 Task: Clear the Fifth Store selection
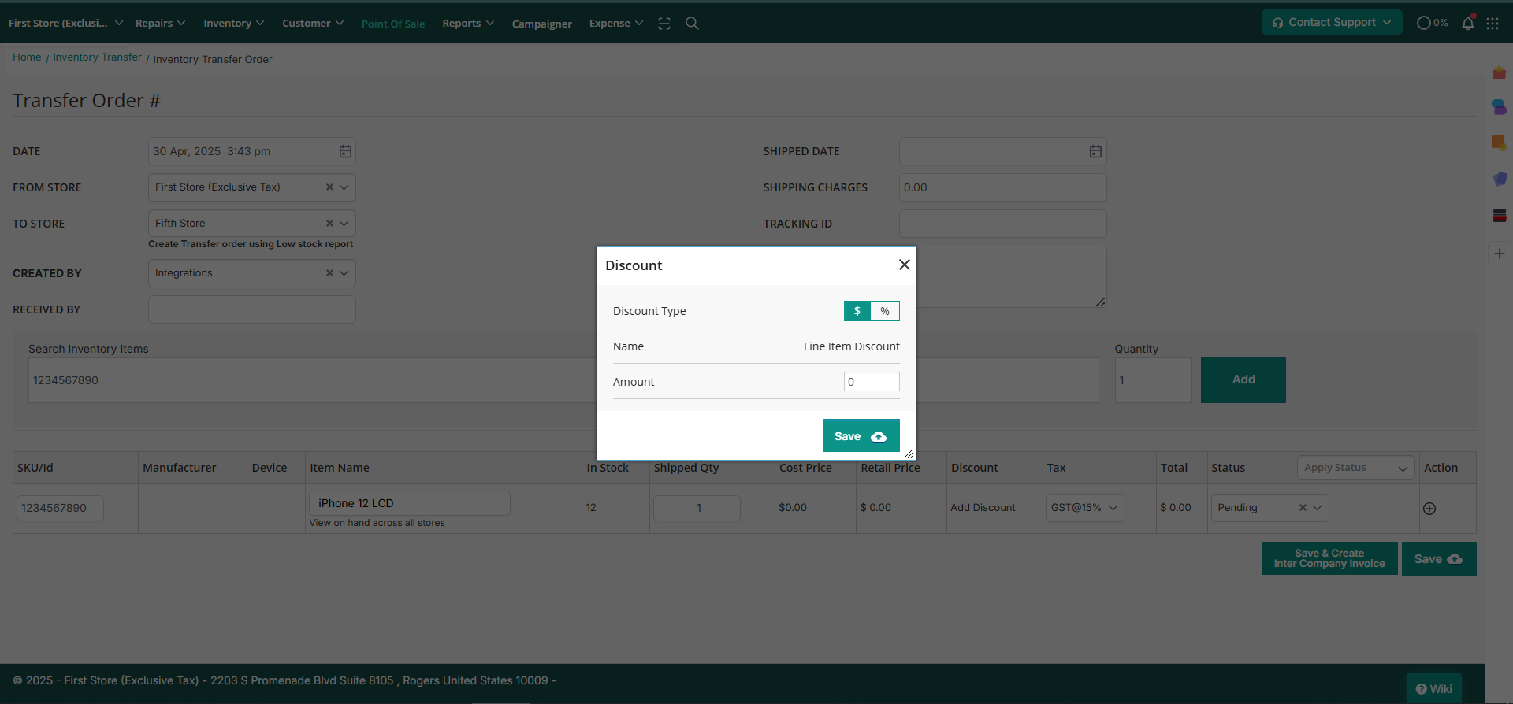[329, 224]
